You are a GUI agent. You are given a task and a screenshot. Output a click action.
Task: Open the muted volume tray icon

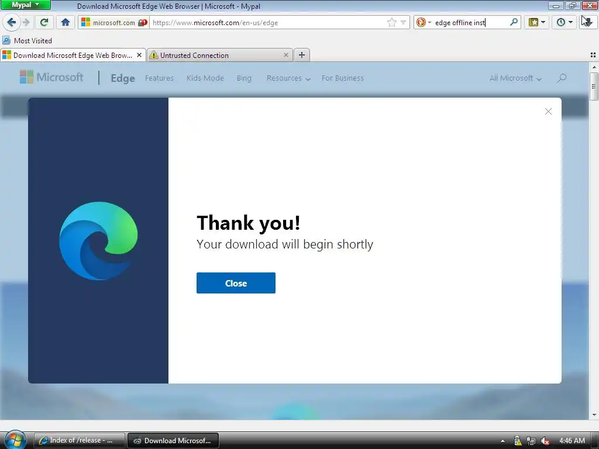pyautogui.click(x=545, y=441)
